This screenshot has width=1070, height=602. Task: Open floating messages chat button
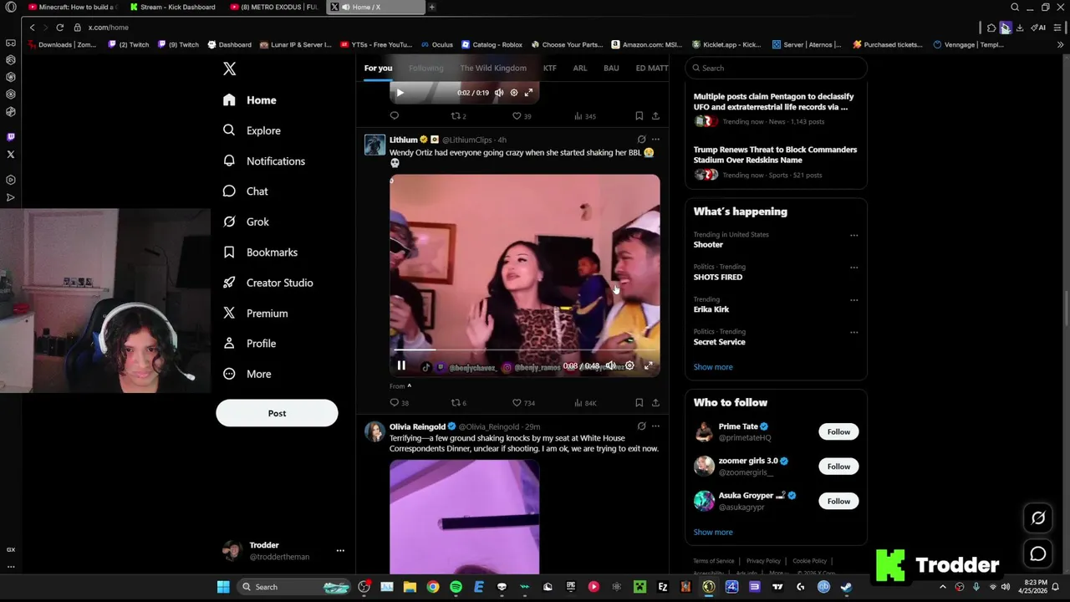(1038, 554)
